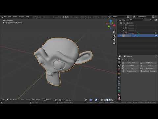This screenshot has width=158, height=119.
Task: Expand the Suzanne row in outliner
Action: pyautogui.click(x=121, y=36)
